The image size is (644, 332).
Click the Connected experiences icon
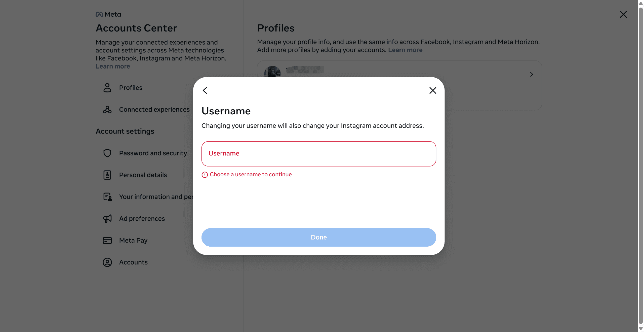(107, 110)
